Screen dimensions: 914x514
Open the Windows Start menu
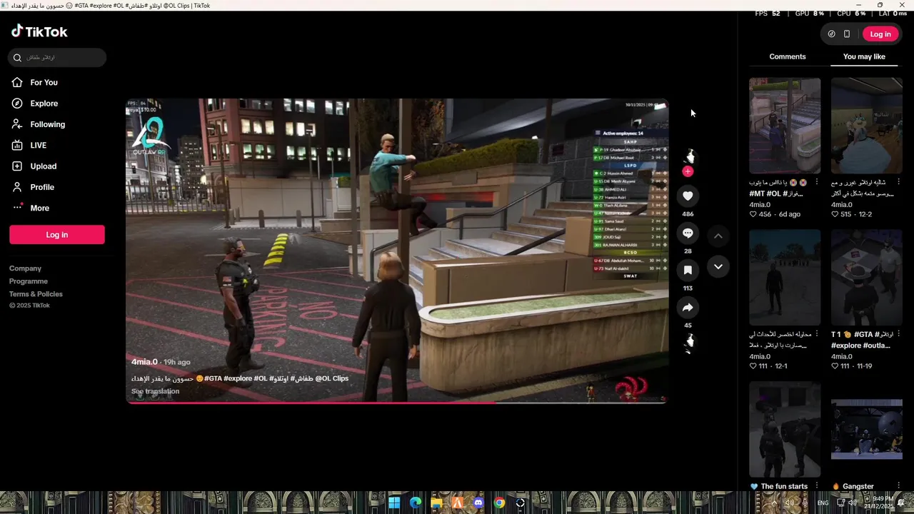[x=394, y=503]
